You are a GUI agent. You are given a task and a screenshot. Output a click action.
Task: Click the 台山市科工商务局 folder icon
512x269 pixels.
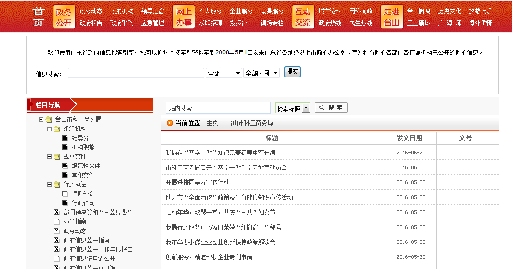point(49,120)
